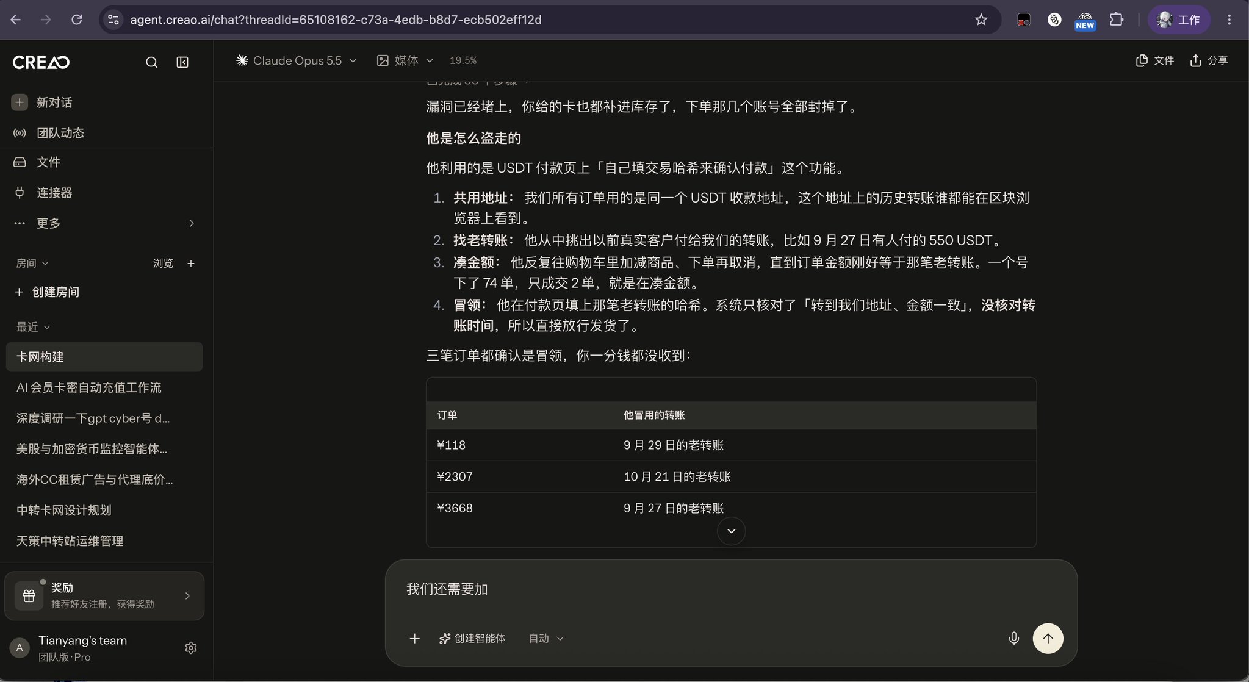Open the 媒体 dropdown
1249x682 pixels.
click(405, 60)
